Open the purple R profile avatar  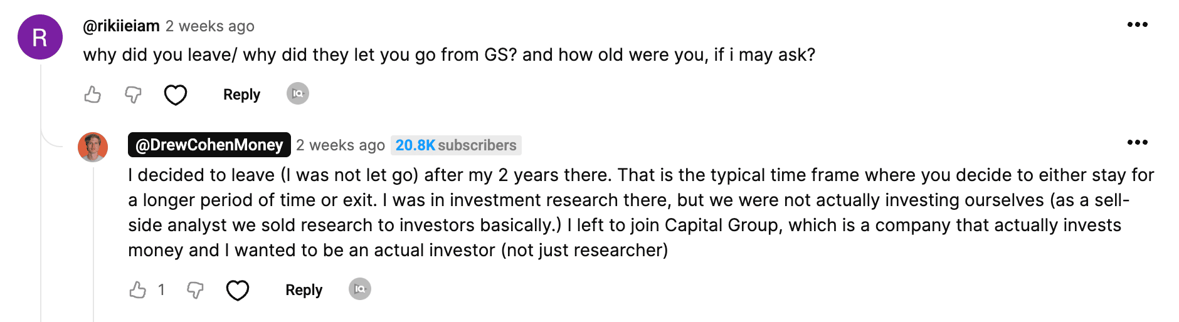(x=40, y=37)
